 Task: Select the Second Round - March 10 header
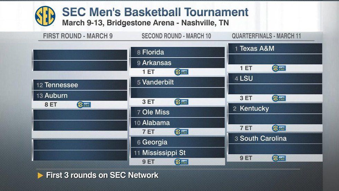point(176,36)
